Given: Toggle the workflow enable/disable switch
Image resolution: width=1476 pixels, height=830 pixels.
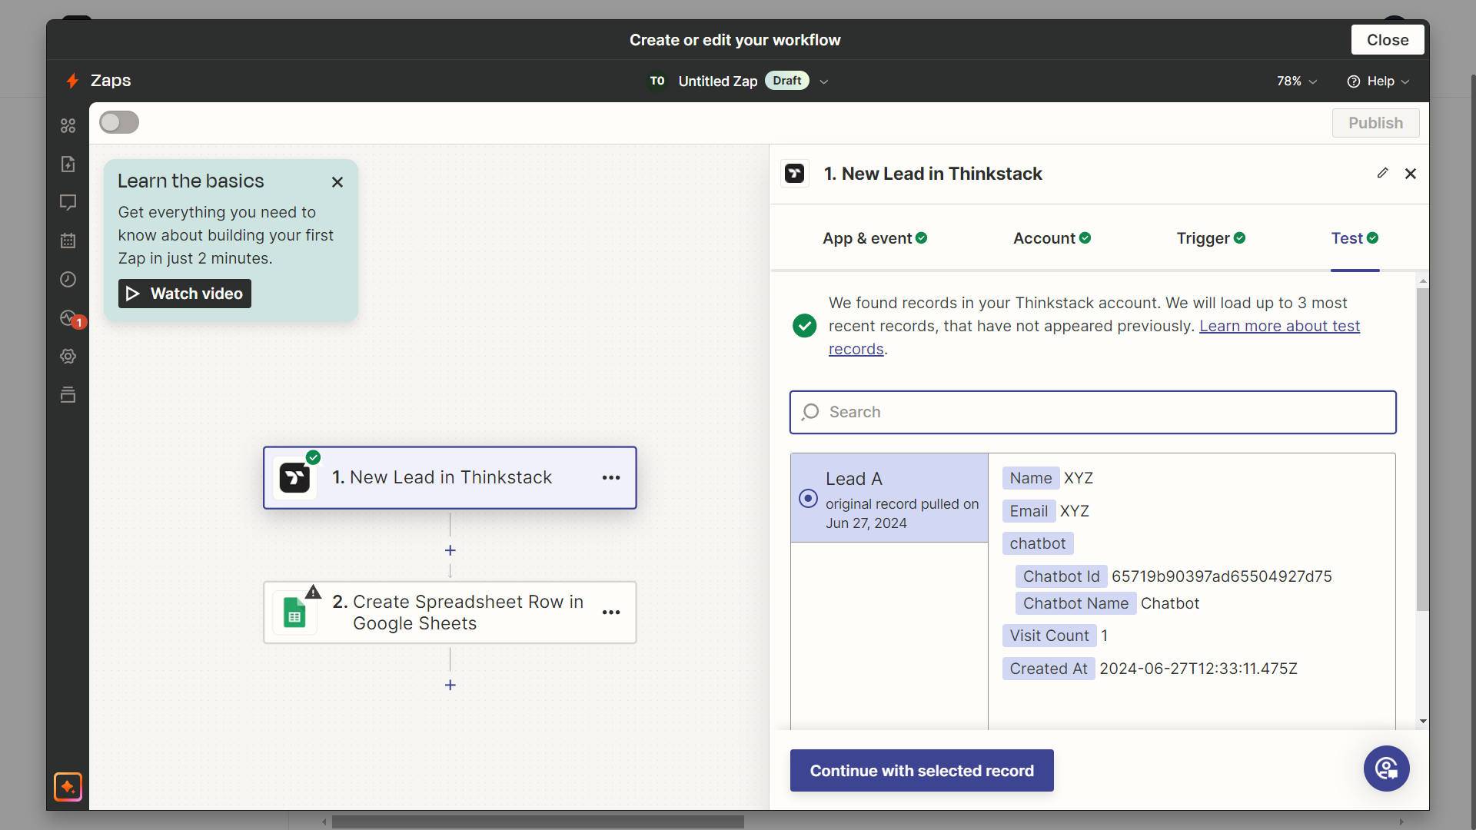Looking at the screenshot, I should pos(118,123).
